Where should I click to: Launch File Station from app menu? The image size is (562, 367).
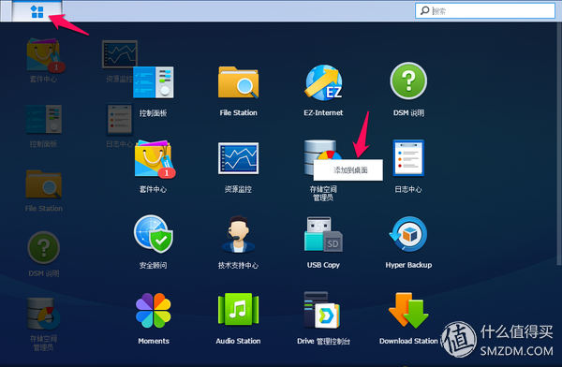point(238,82)
